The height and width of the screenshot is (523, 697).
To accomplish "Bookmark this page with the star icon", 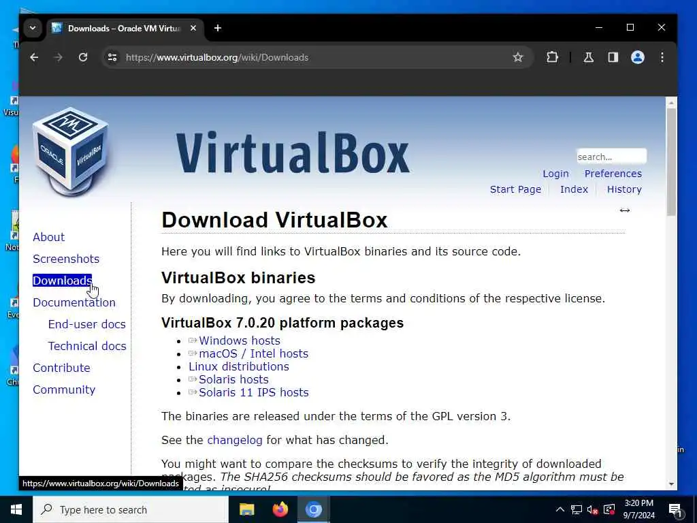I will click(x=517, y=57).
